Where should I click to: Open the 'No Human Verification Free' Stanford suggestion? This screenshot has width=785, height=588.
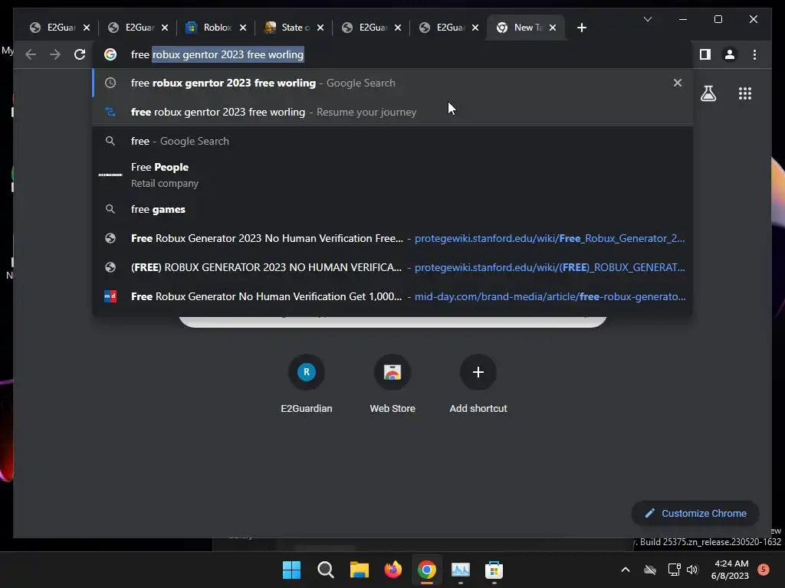point(393,238)
